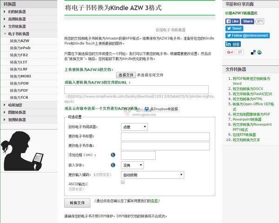Image resolution: width=279 pixels, height=223 pixels.
Task: Select 转换为FB2 in sidebar
Action: pyautogui.click(x=19, y=55)
